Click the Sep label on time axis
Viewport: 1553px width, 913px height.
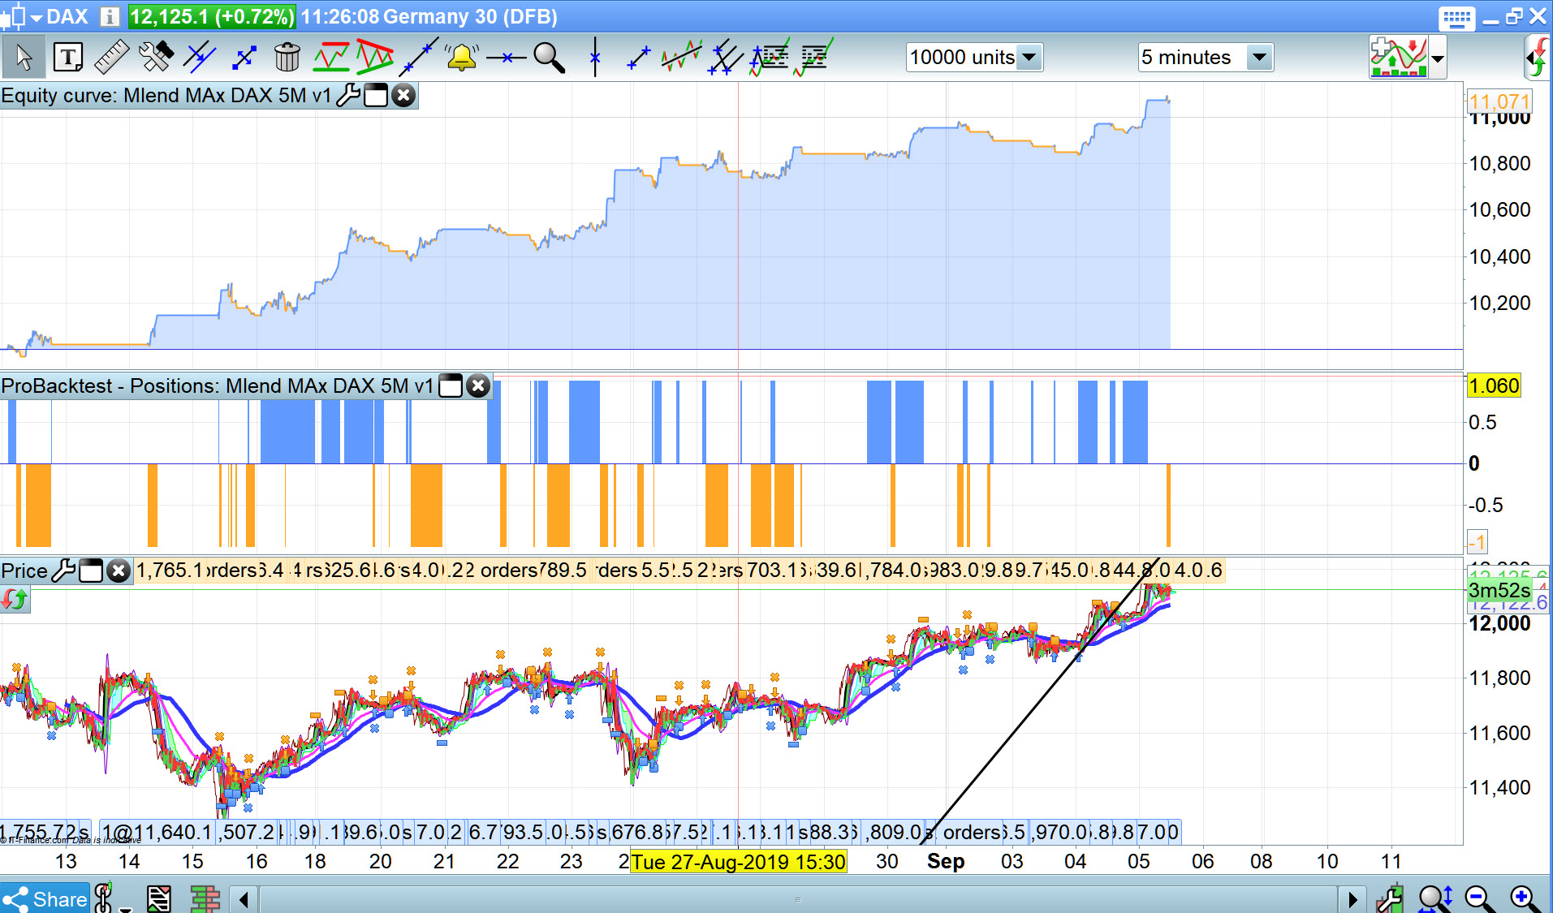point(946,862)
